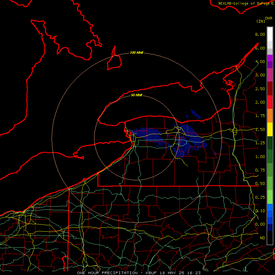275x275 pixels.
Task: Click the 100 NMI range ring label
Action: tap(137, 53)
